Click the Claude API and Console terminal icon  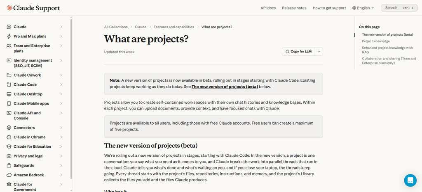click(x=9, y=113)
